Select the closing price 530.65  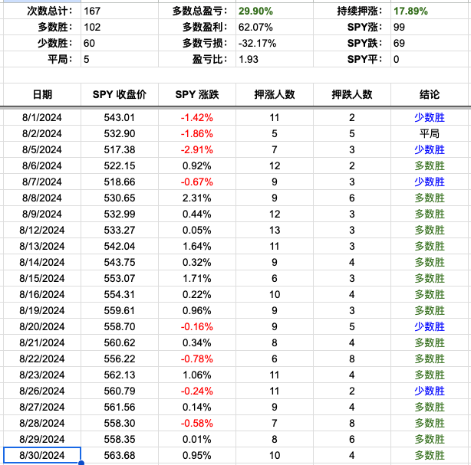(x=120, y=198)
